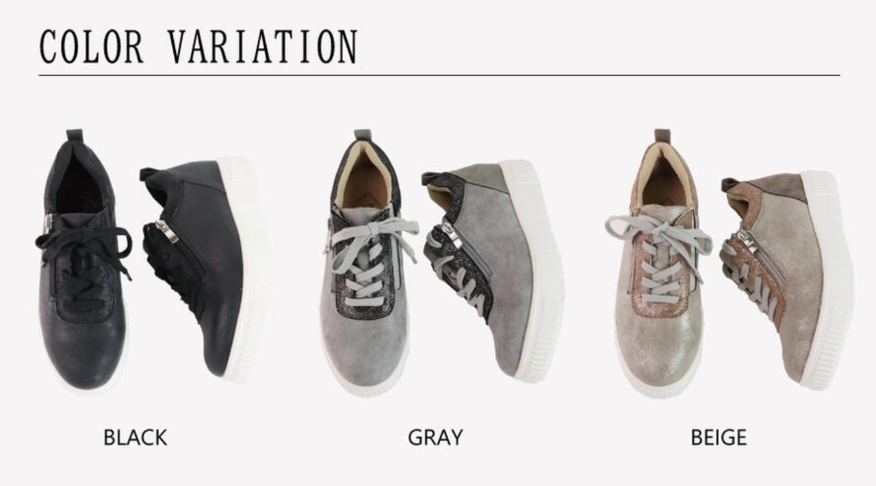
Task: Click the zipper pull on gray side shoe
Action: [452, 234]
